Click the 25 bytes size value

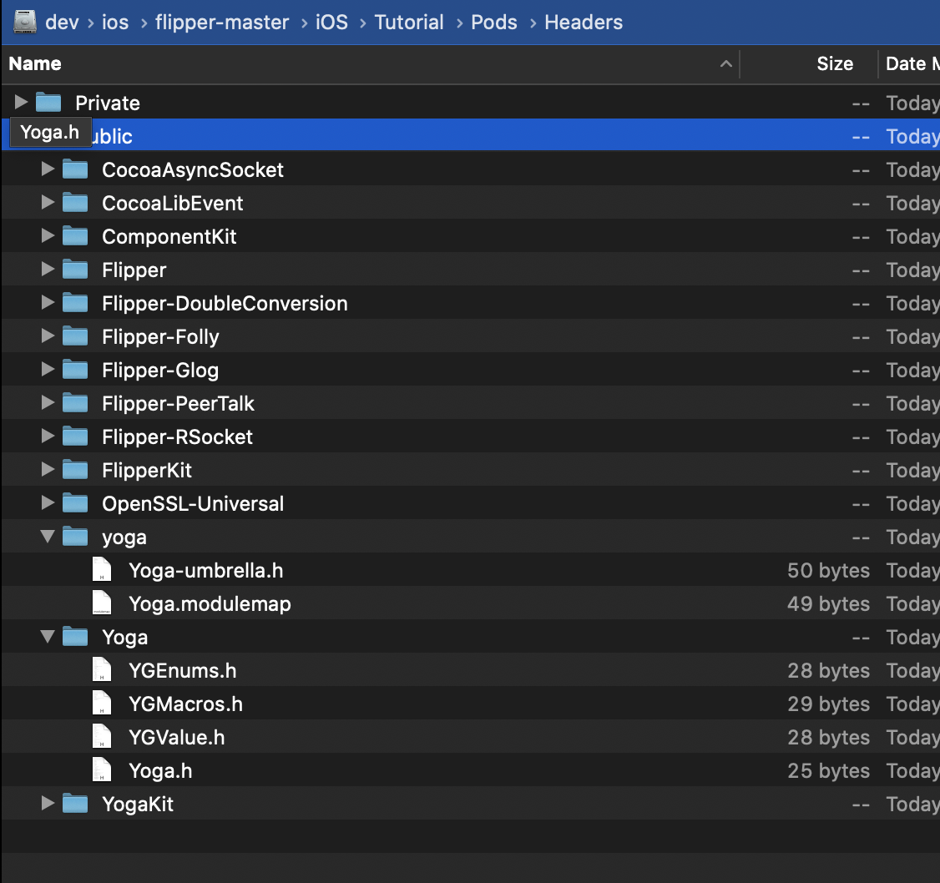click(x=828, y=770)
